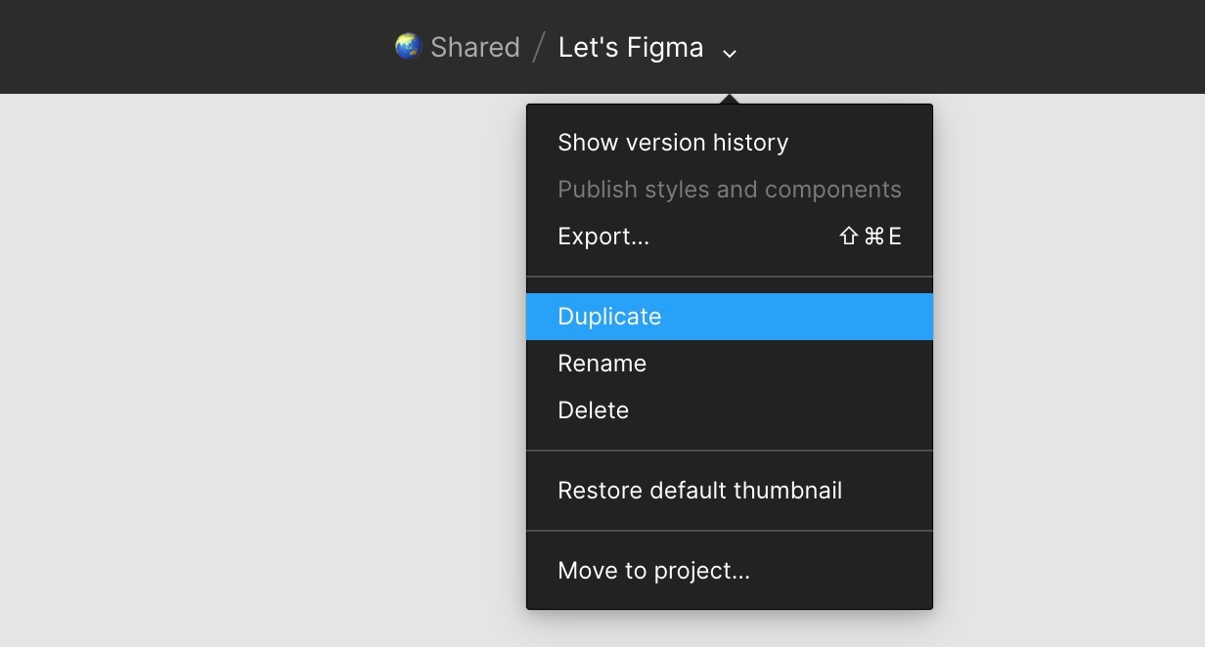Open Show version history
1205x647 pixels.
pyautogui.click(x=673, y=143)
